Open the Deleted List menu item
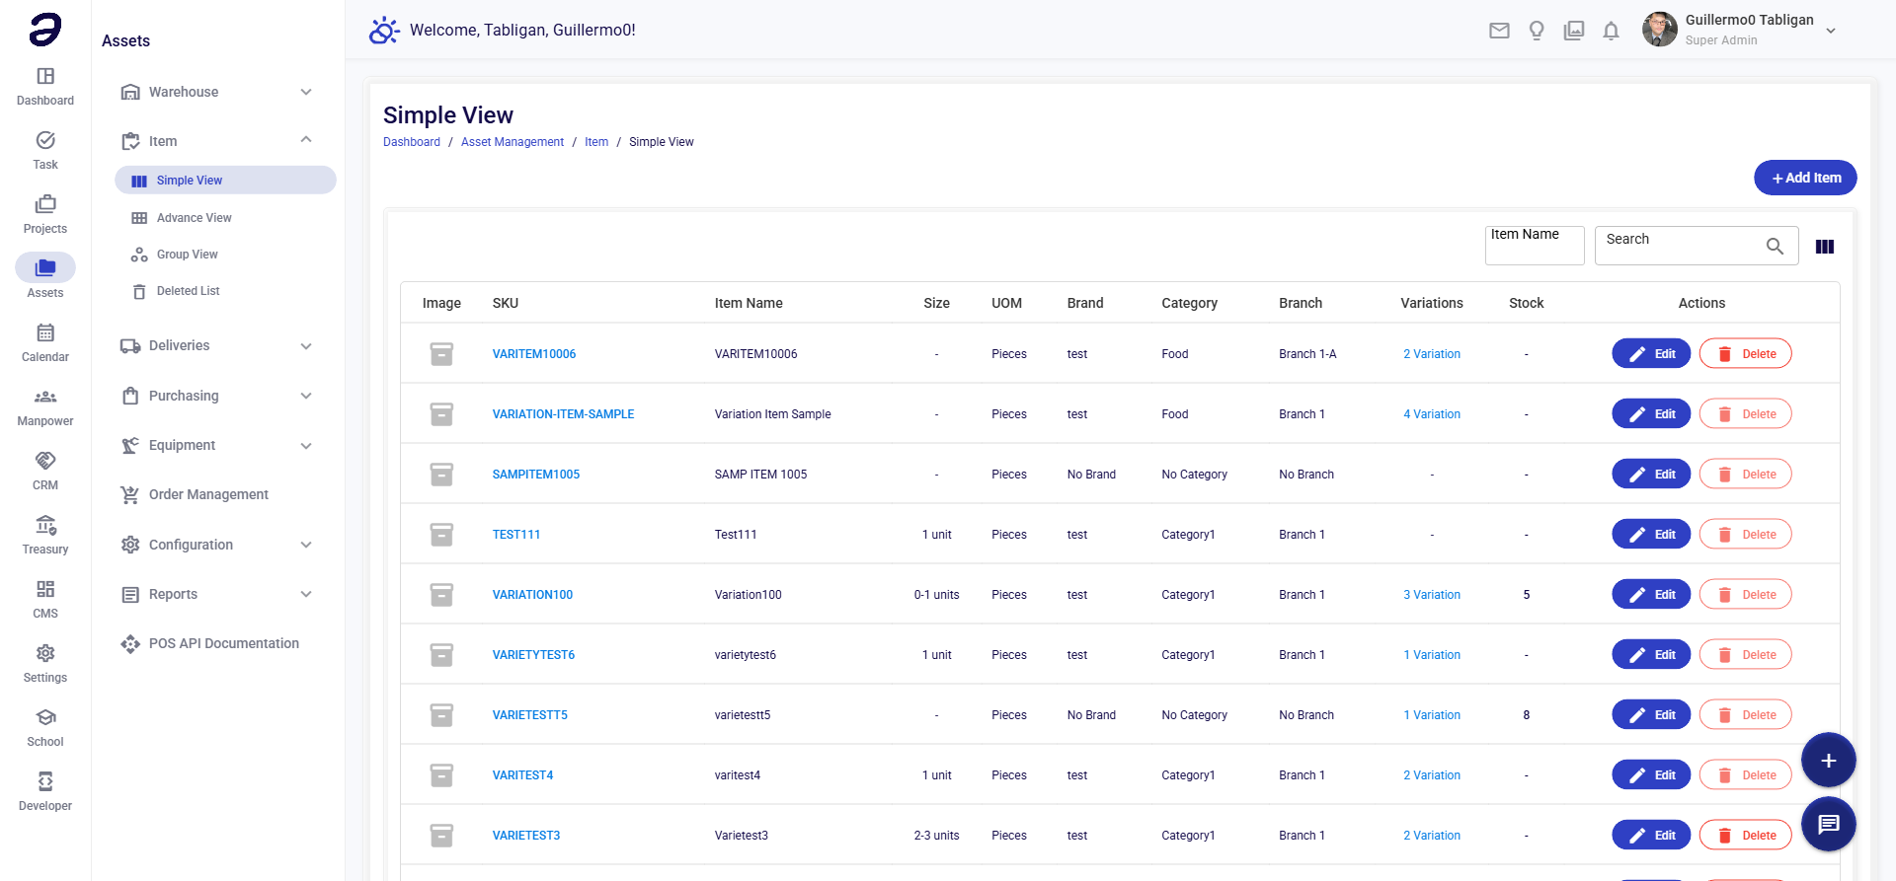The image size is (1896, 881). click(x=188, y=291)
